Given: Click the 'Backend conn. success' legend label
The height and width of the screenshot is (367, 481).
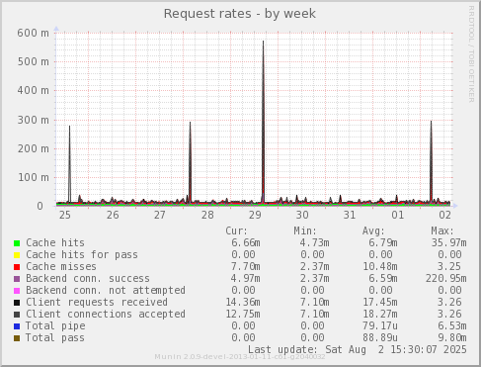Looking at the screenshot, I should (88, 278).
